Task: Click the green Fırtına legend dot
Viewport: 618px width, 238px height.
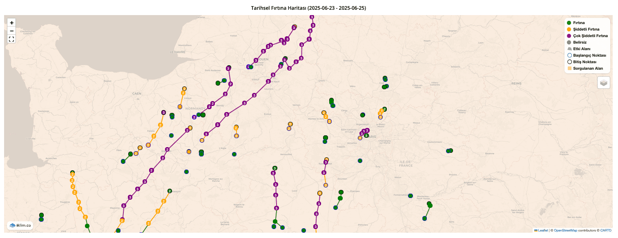Action: coord(569,23)
